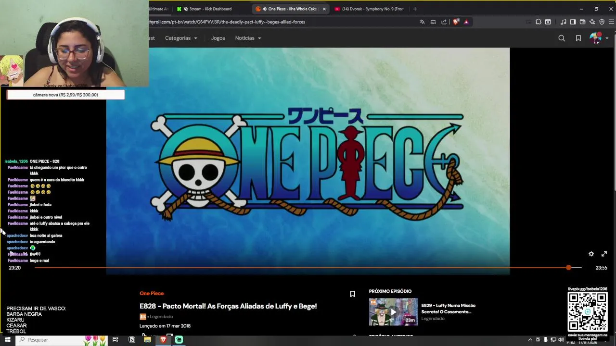This screenshot has width=616, height=346.
Task: Open the network tray icon
Action: [553, 340]
